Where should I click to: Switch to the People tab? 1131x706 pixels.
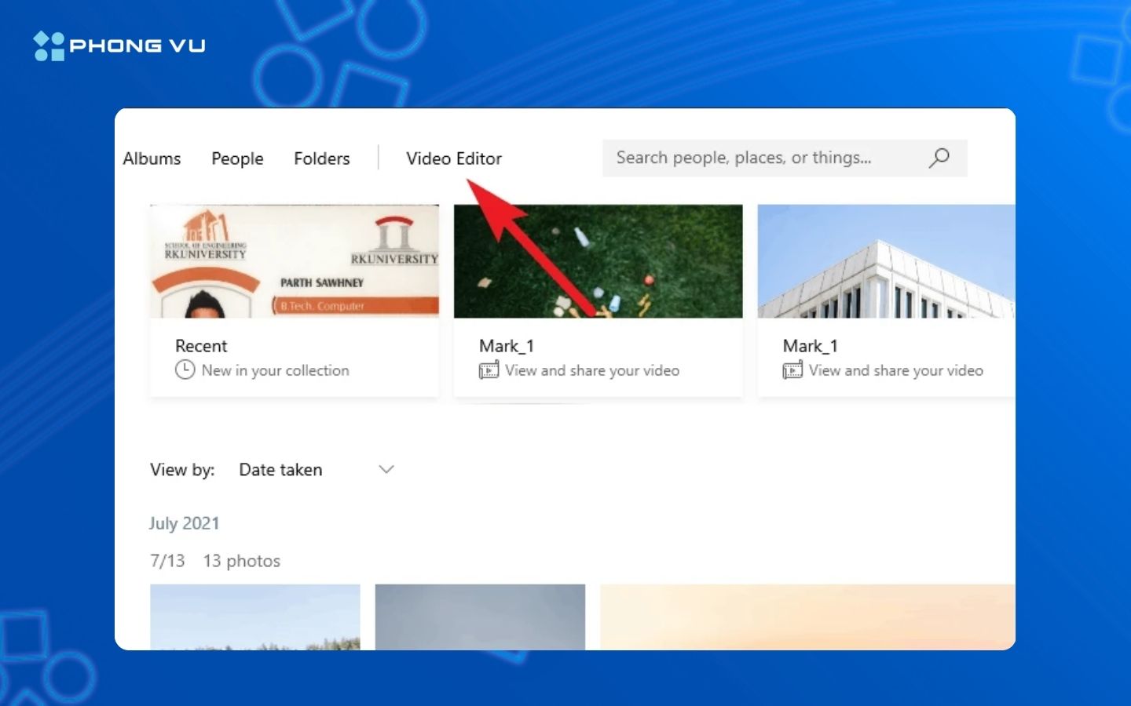pos(236,158)
